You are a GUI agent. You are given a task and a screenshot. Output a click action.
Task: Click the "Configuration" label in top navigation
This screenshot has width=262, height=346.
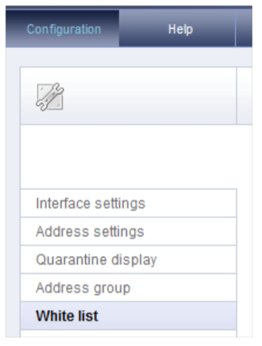[x=64, y=29]
